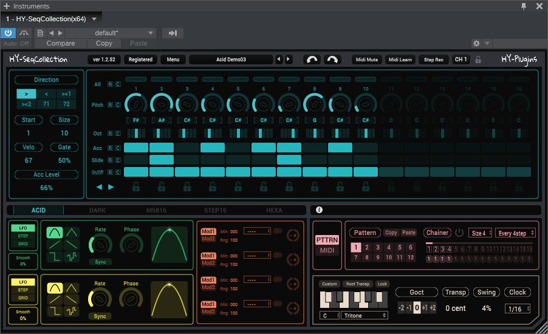Expand the dropdown next to the gear icon

point(487,43)
